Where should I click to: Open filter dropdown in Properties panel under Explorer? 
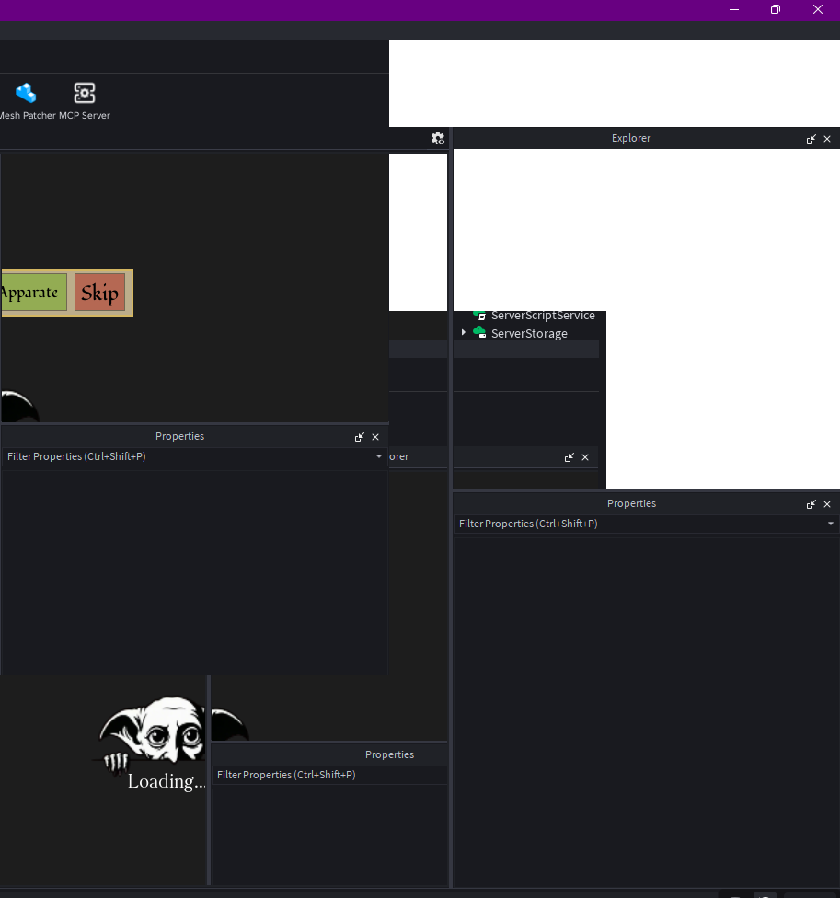830,524
